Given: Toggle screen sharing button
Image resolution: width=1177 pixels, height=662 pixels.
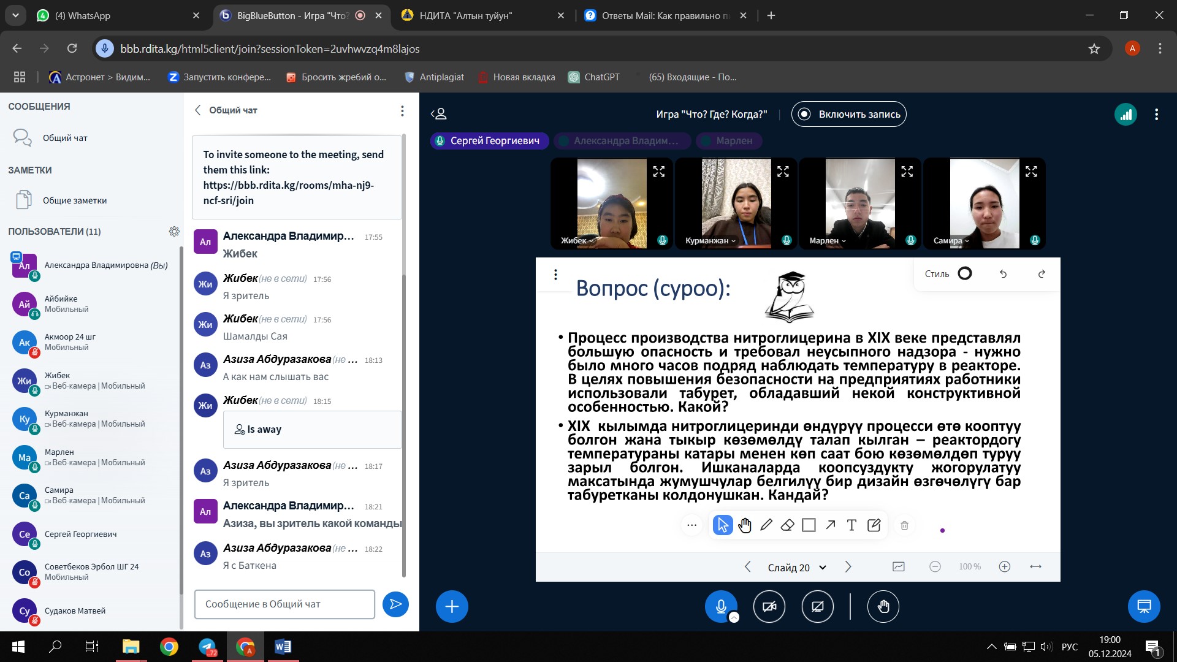Looking at the screenshot, I should tap(817, 607).
